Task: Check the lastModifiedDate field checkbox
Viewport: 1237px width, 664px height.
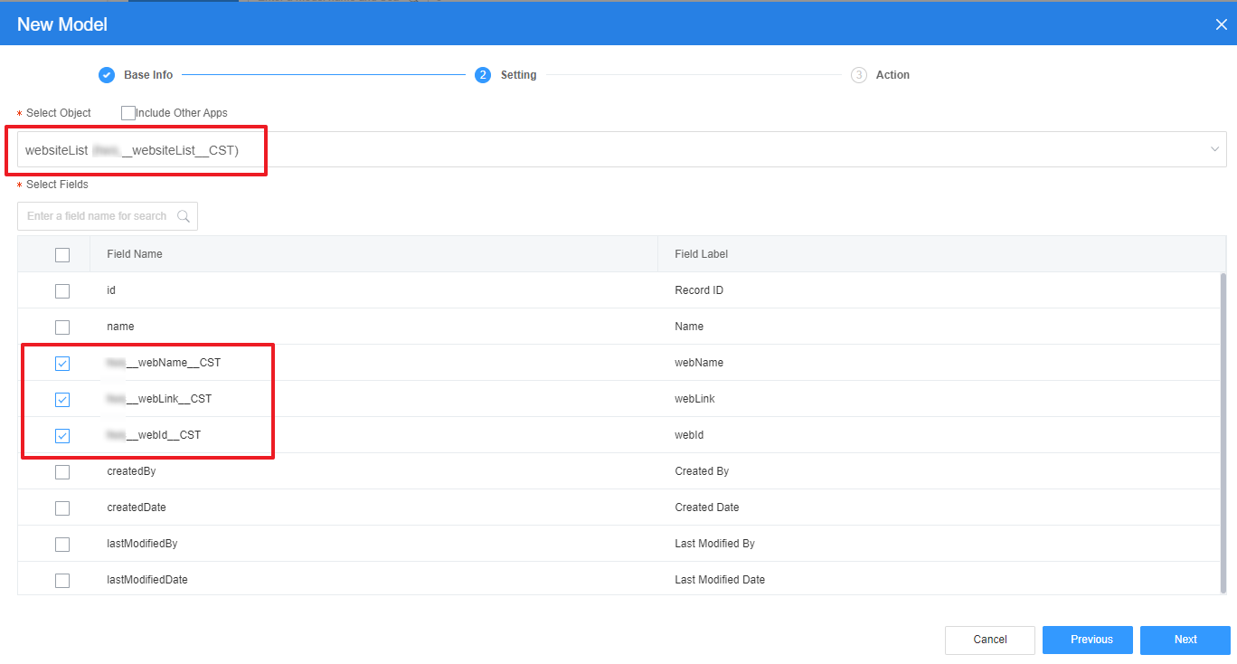Action: pyautogui.click(x=62, y=581)
